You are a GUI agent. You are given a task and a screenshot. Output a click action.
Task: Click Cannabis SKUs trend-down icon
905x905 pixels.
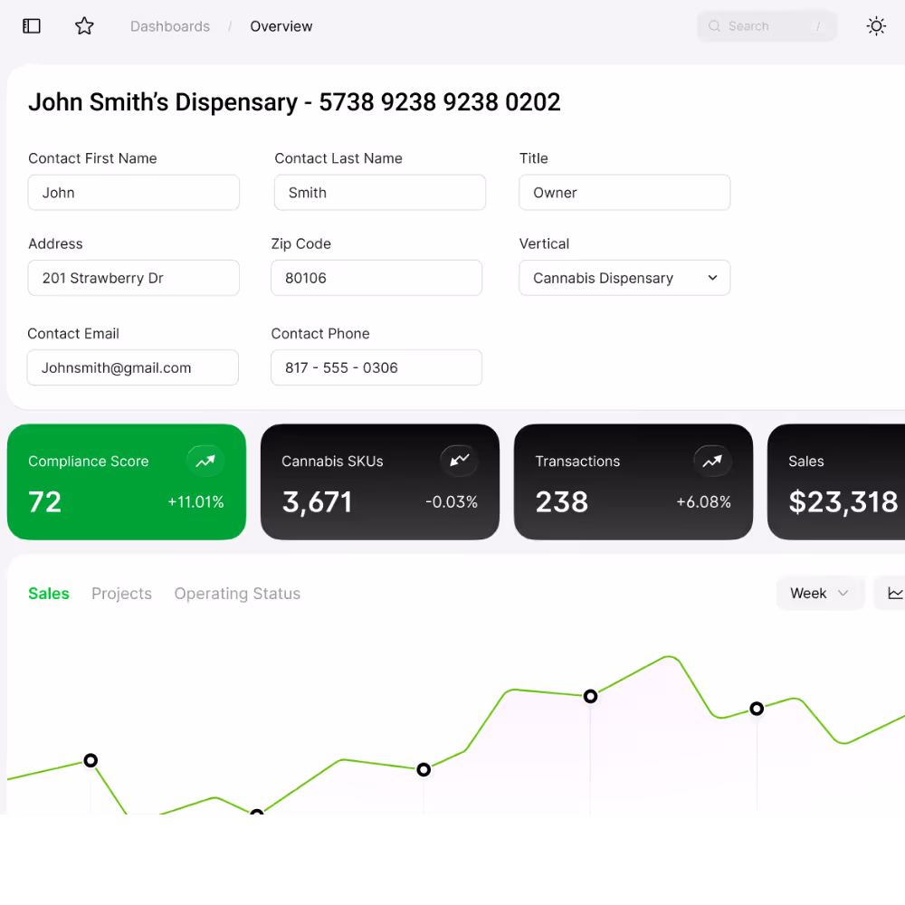pos(459,461)
